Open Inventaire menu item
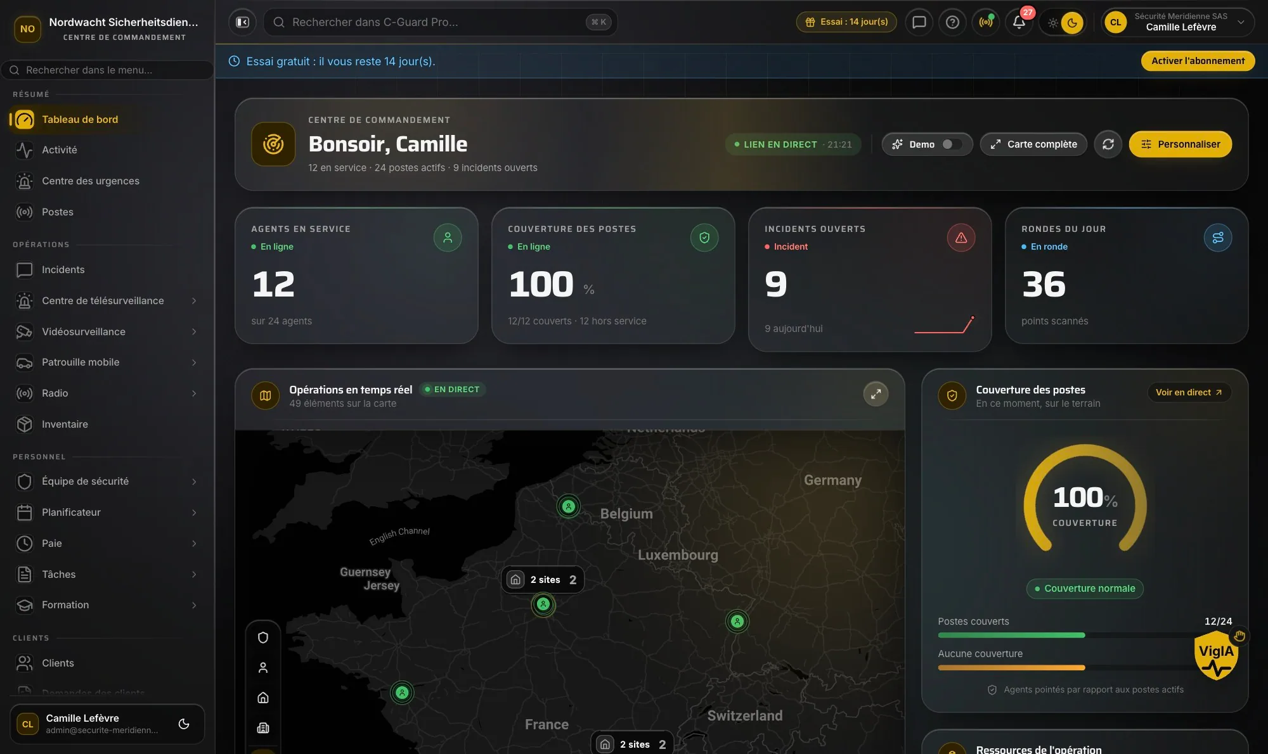The width and height of the screenshot is (1268, 754). click(x=107, y=425)
